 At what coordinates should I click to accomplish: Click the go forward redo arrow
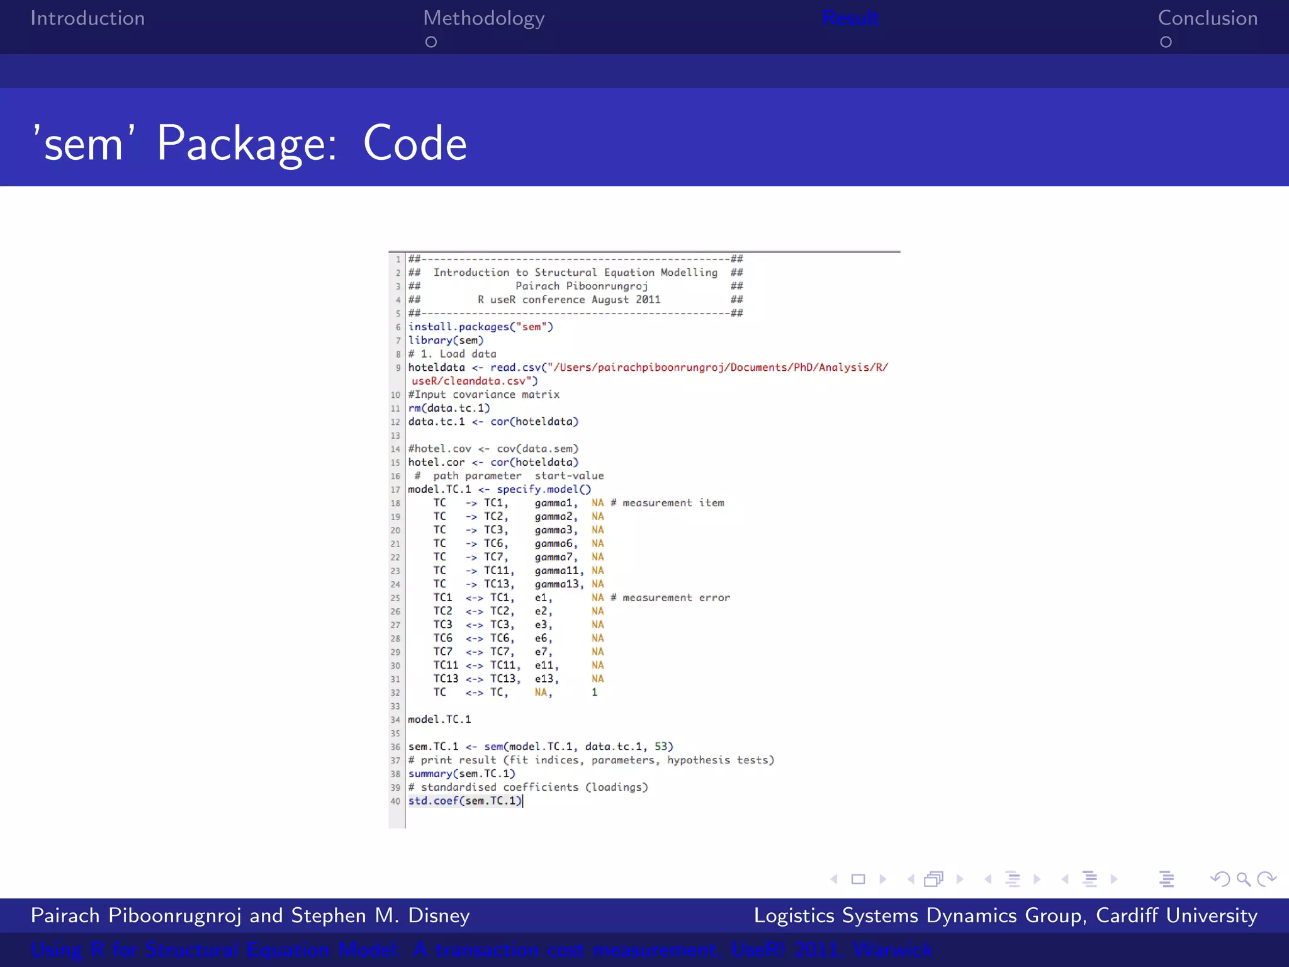point(1266,879)
